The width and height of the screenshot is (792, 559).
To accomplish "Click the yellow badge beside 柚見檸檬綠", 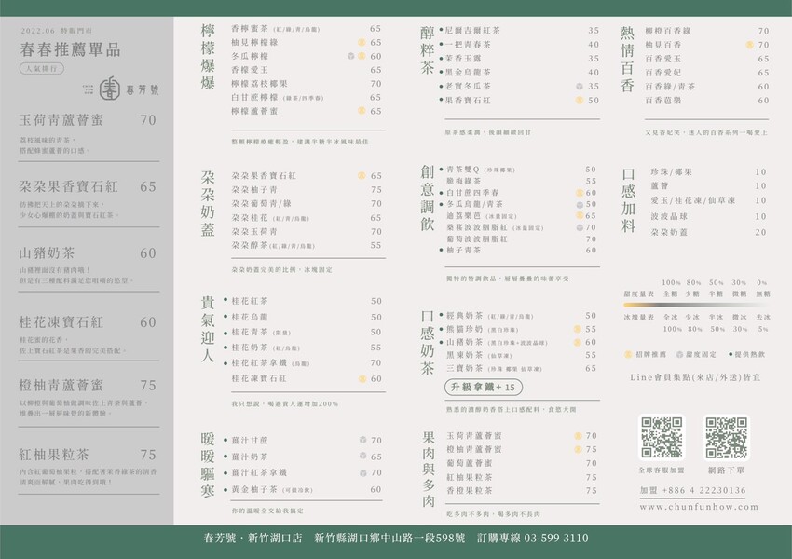I will click(x=362, y=43).
